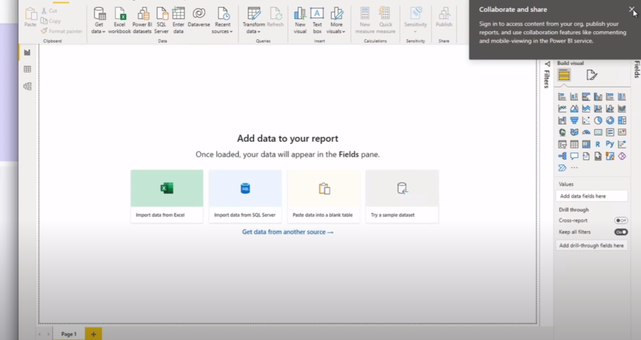Open Format visual tab in Build pane

[592, 75]
